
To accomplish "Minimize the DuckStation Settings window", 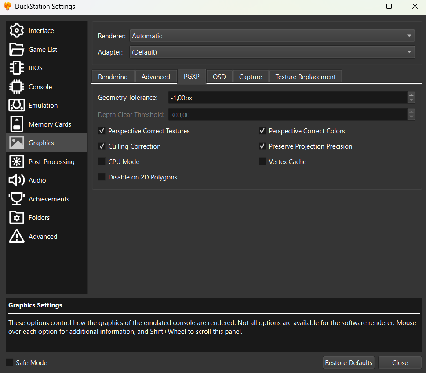I will [364, 6].
